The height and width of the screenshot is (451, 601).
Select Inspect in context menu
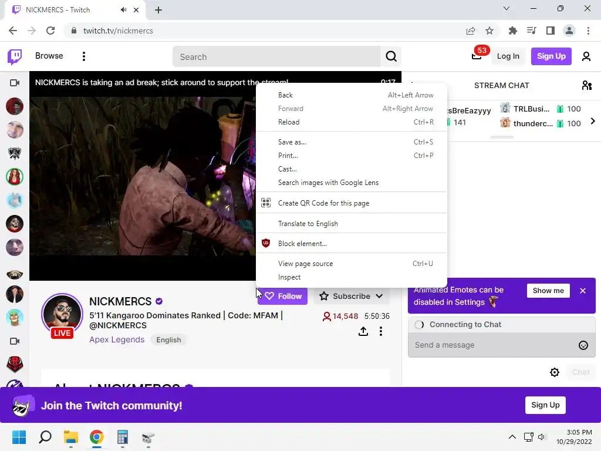pos(351,277)
